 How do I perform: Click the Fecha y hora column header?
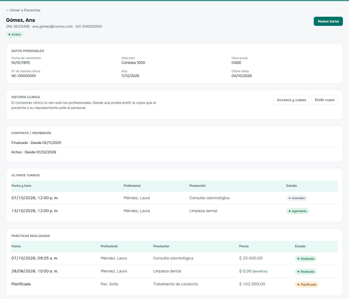[21, 186]
